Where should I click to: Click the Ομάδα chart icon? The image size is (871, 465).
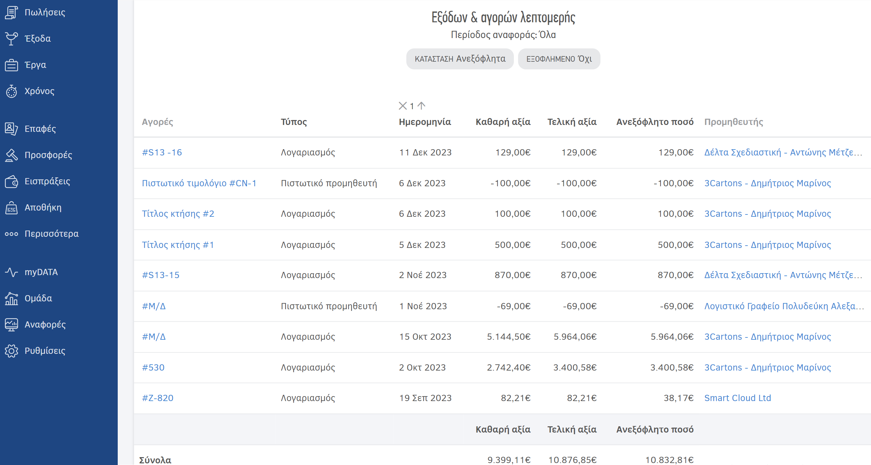[x=11, y=299]
